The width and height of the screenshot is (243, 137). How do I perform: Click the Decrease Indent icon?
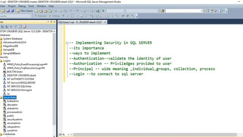coord(123,16)
